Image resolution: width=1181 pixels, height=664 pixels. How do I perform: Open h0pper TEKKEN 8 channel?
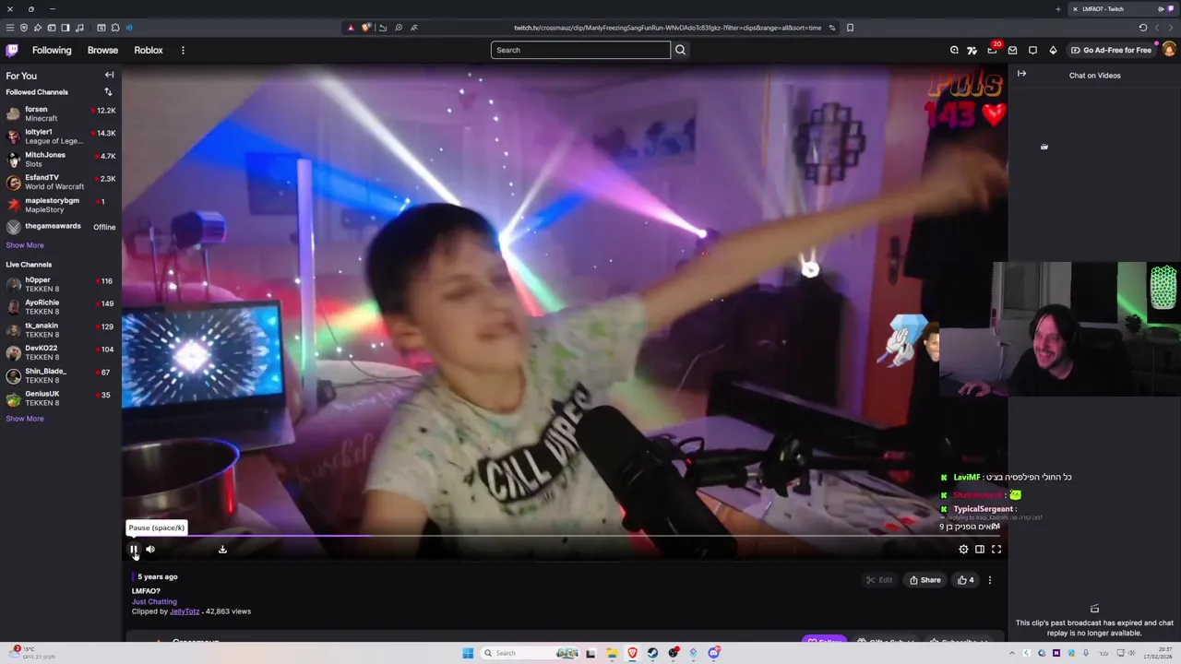(60, 284)
